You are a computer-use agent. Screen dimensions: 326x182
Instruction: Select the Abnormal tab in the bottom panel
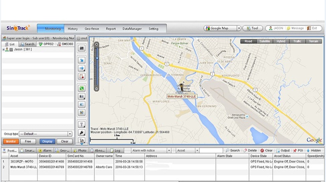coord(98,150)
